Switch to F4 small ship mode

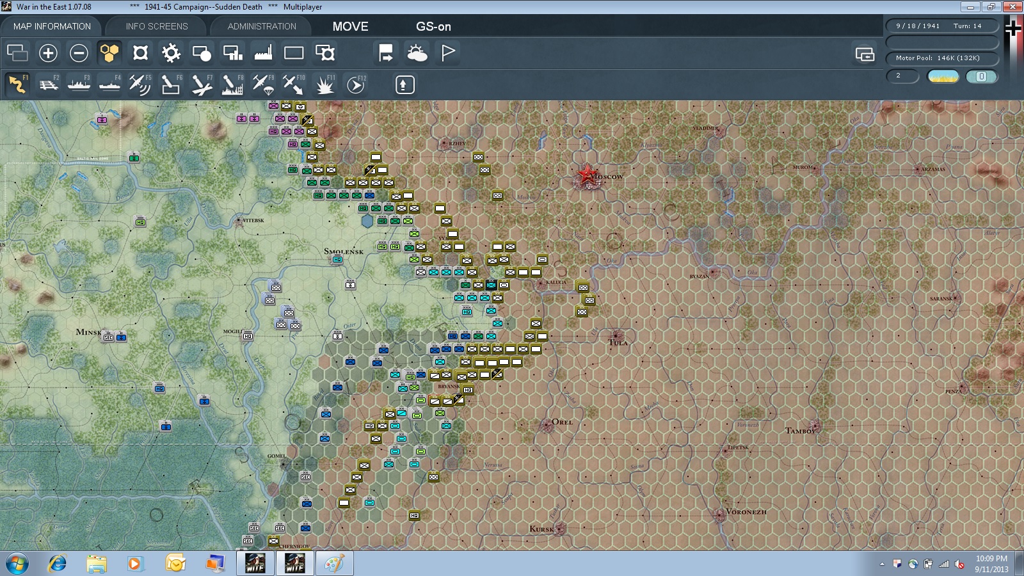(x=109, y=84)
